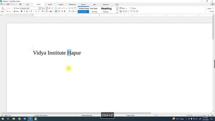
Task: Click the unordered bullet list icon
Action: 56,8
